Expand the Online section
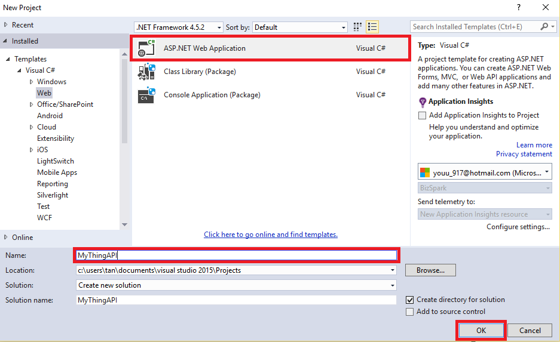Viewport: 560px width, 342px height. pyautogui.click(x=7, y=237)
